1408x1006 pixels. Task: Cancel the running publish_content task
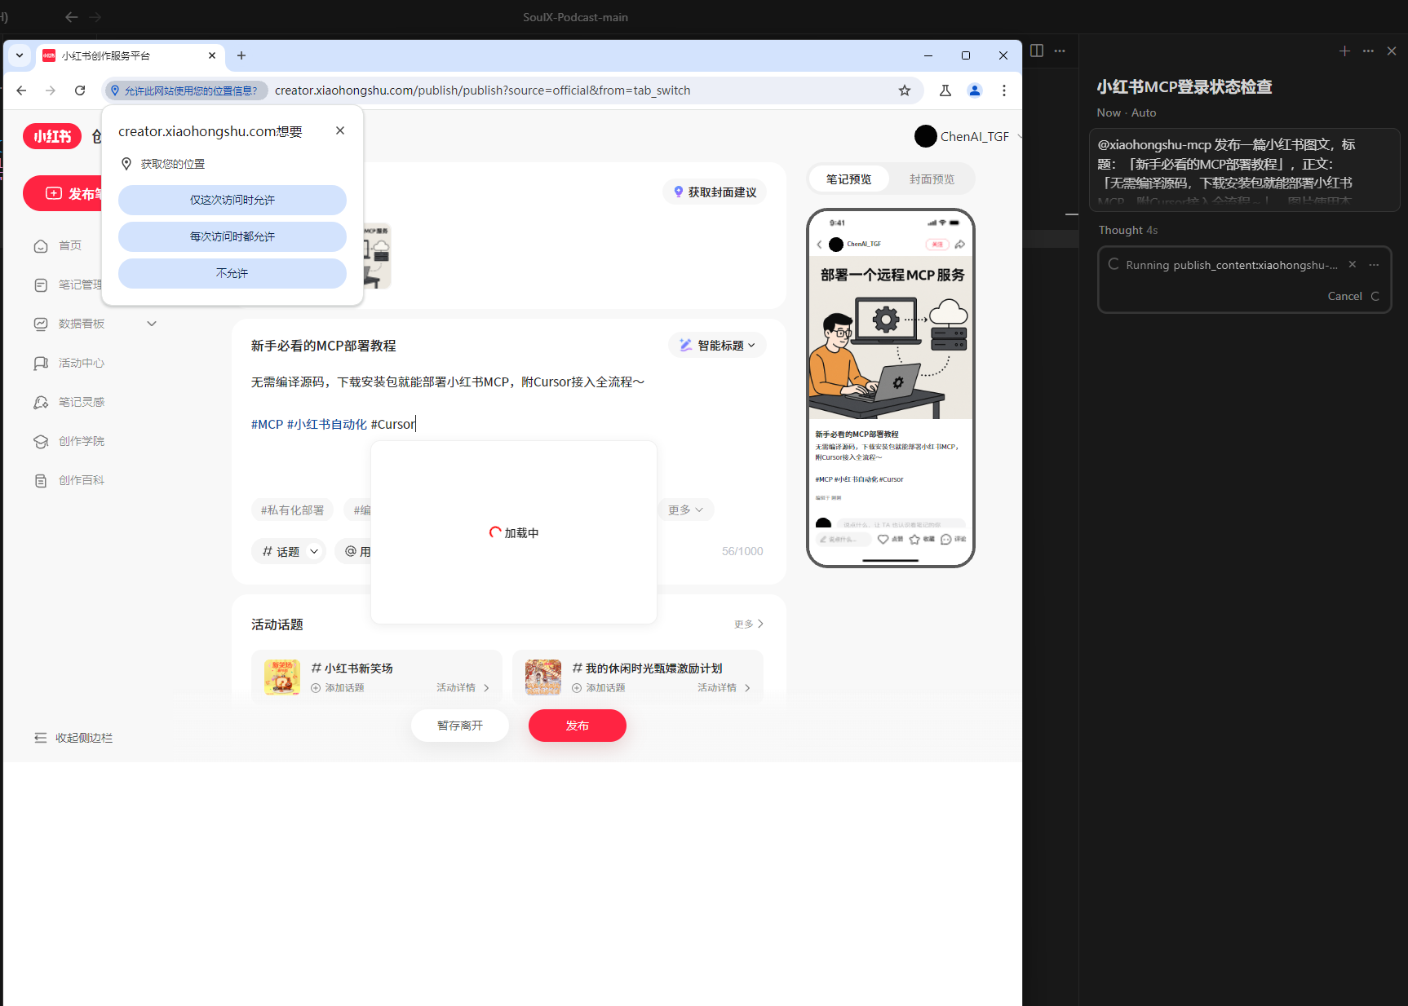pos(1344,296)
